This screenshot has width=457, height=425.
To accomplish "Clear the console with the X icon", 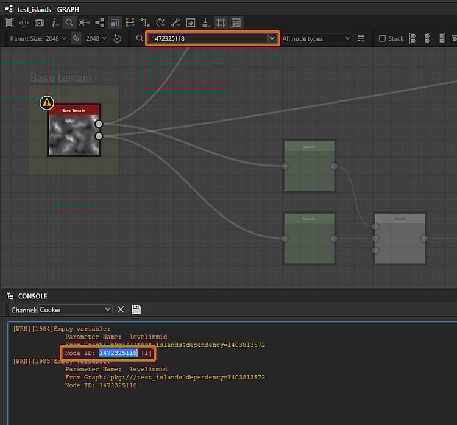I will (121, 309).
